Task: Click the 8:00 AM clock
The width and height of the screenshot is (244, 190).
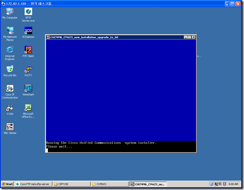Action: pos(233,184)
